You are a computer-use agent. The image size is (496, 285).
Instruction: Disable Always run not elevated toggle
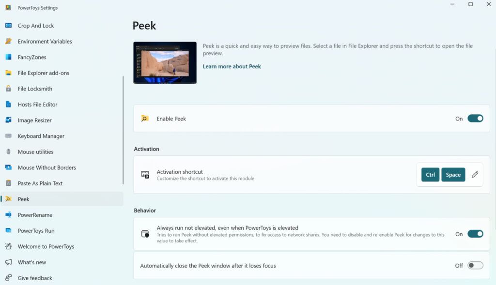tap(475, 234)
